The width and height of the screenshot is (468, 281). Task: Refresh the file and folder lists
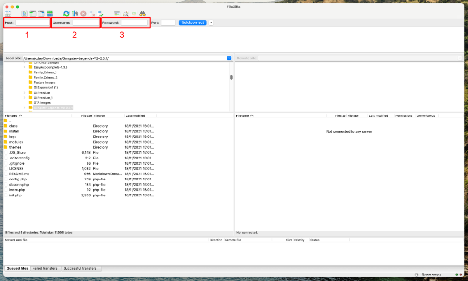coord(66,14)
